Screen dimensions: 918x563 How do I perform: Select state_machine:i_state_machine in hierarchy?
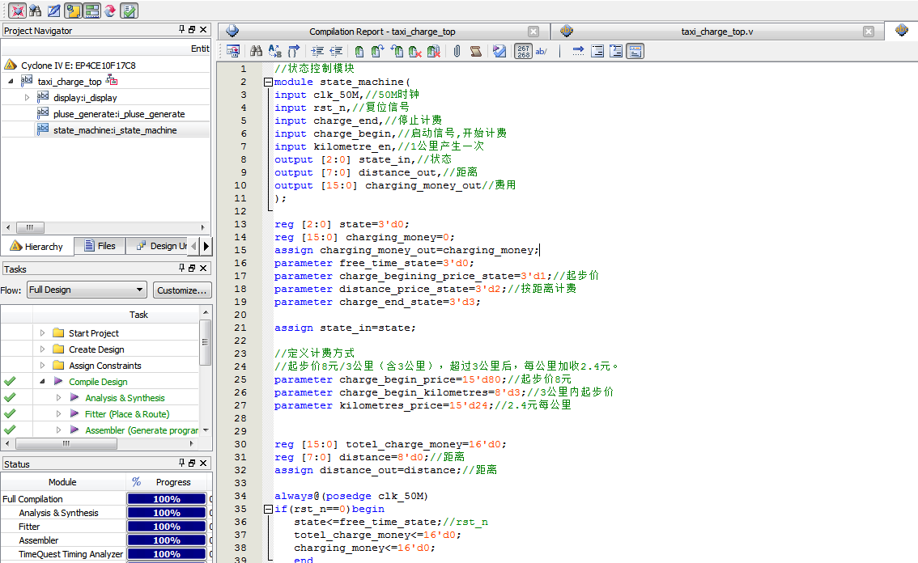(x=115, y=130)
